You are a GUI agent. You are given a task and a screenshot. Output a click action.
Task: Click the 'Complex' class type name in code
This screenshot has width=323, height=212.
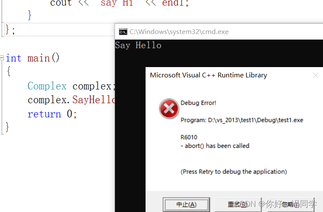tap(47, 86)
